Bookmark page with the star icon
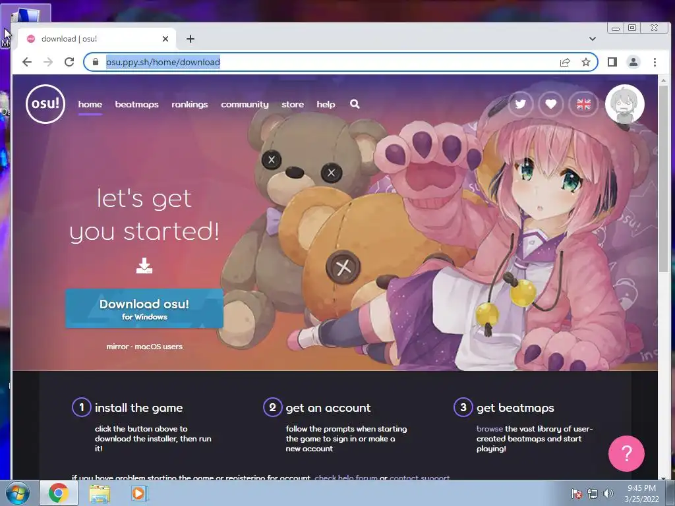The width and height of the screenshot is (675, 506). click(586, 62)
